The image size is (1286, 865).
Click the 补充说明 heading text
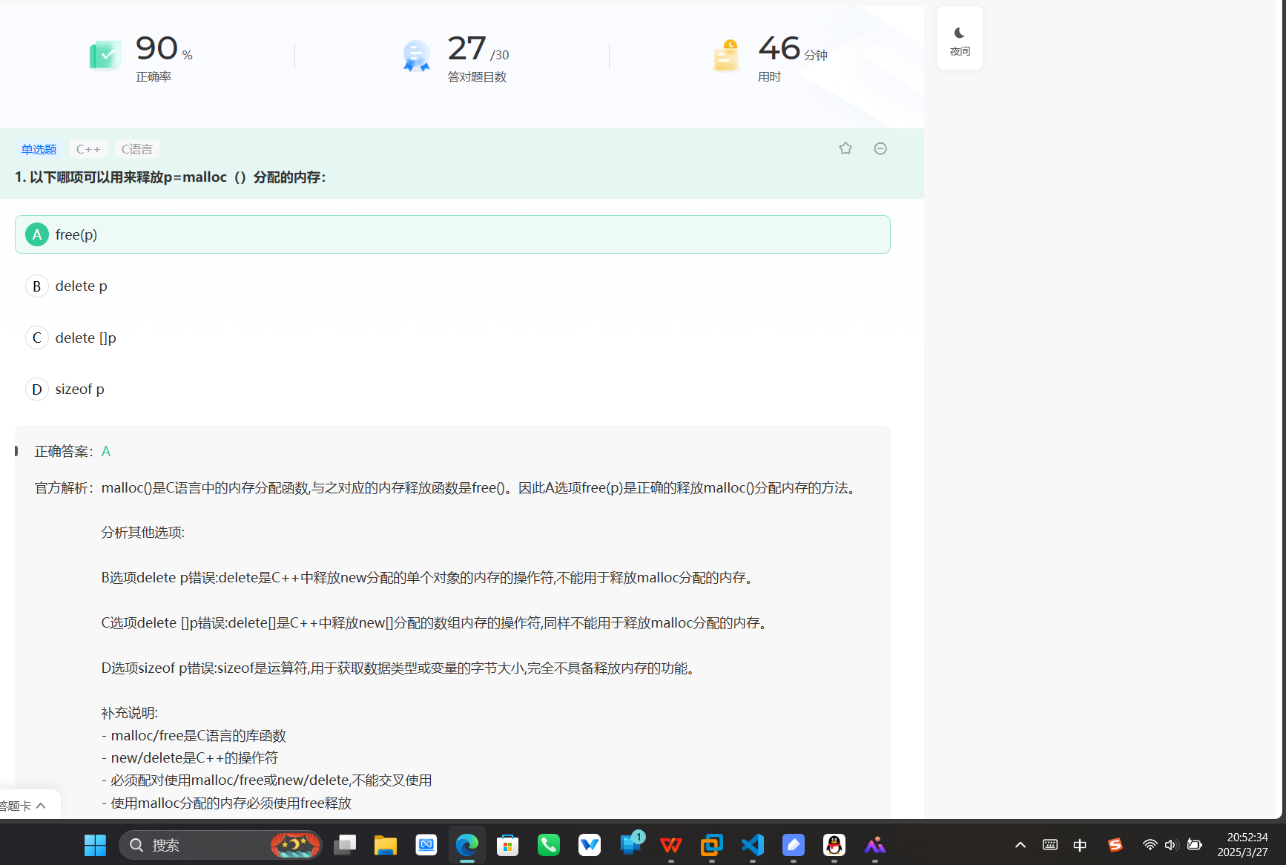pyautogui.click(x=130, y=713)
